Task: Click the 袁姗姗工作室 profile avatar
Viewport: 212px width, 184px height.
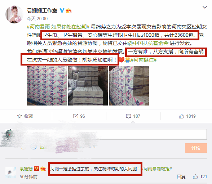Action: [14, 14]
